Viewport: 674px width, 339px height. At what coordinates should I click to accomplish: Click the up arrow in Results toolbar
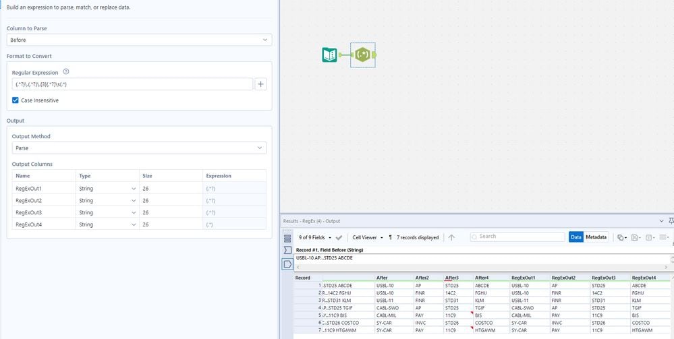tap(451, 237)
